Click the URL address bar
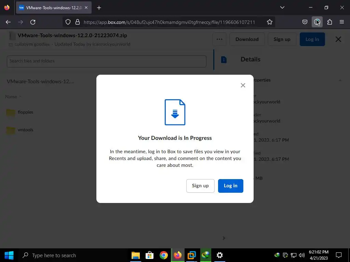The image size is (350, 262). tap(169, 22)
